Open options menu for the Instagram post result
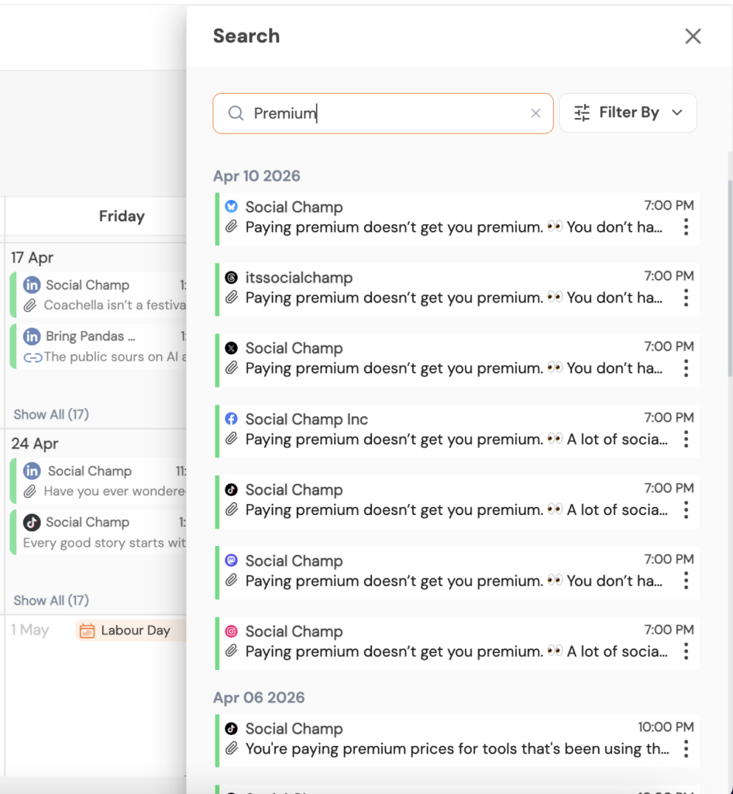Screen dimensions: 733x794 pyautogui.click(x=686, y=651)
